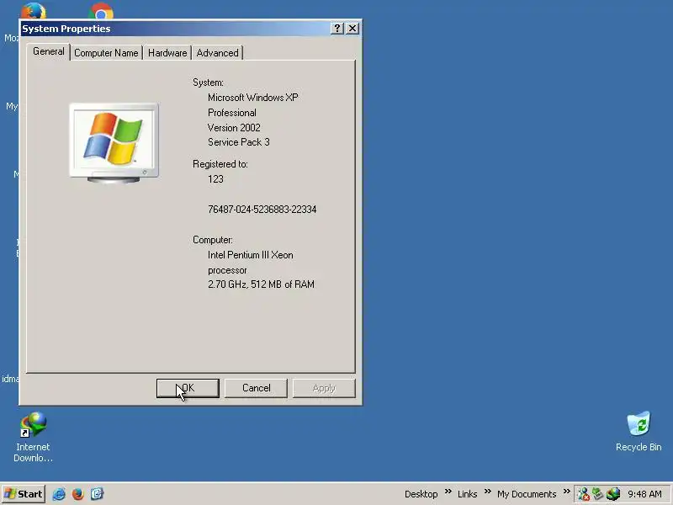Click the Desktop toolbar label

(421, 494)
